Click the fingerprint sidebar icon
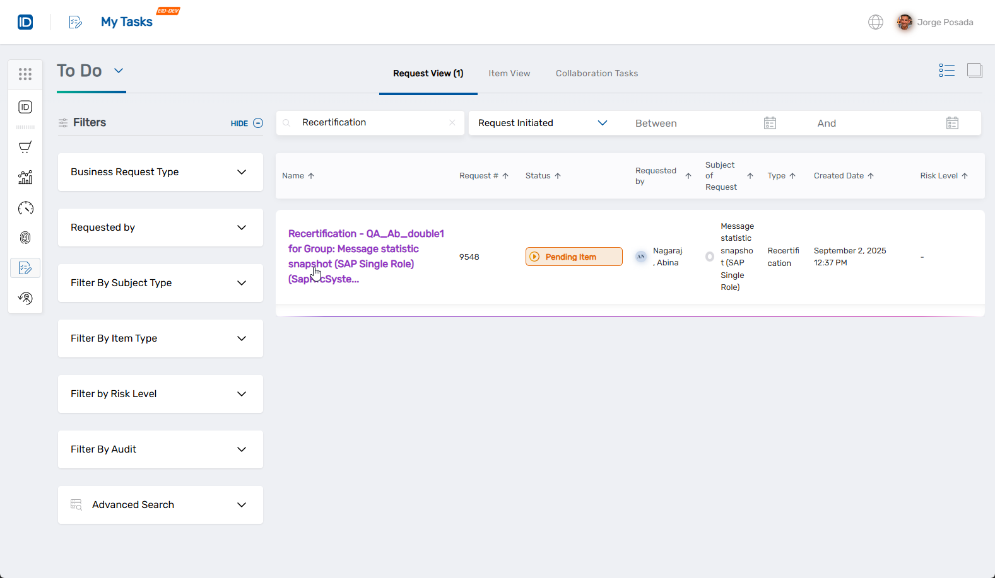The height and width of the screenshot is (578, 995). click(x=25, y=238)
